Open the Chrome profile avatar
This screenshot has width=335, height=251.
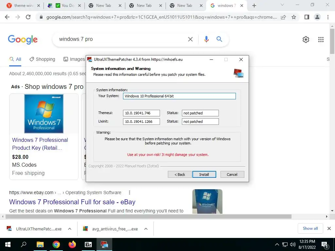(317, 17)
